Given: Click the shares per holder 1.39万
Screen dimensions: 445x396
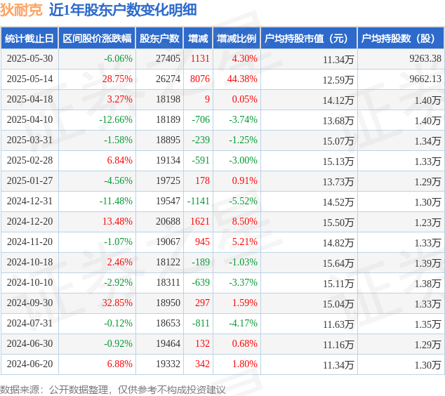Looking at the screenshot, I should (x=427, y=263).
